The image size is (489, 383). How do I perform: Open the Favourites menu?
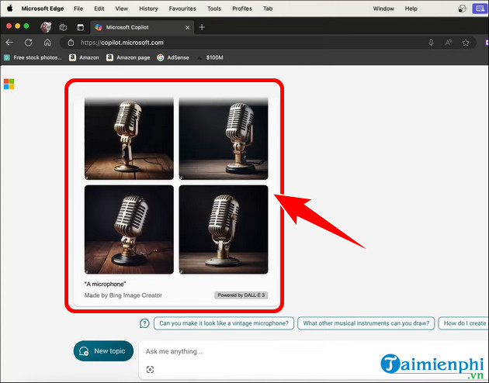[x=182, y=9]
